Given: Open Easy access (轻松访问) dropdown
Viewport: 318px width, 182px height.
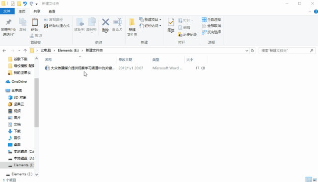Looking at the screenshot, I should [x=150, y=26].
